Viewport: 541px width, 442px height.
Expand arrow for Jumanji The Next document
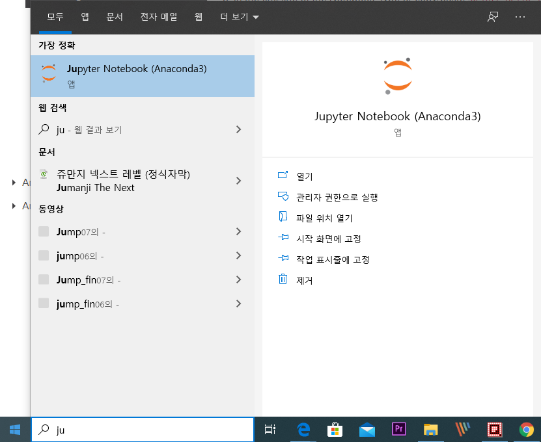click(x=238, y=181)
